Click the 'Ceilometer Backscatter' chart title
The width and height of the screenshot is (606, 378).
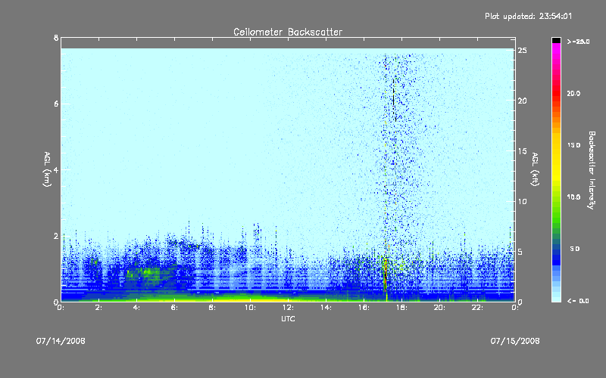pos(288,32)
